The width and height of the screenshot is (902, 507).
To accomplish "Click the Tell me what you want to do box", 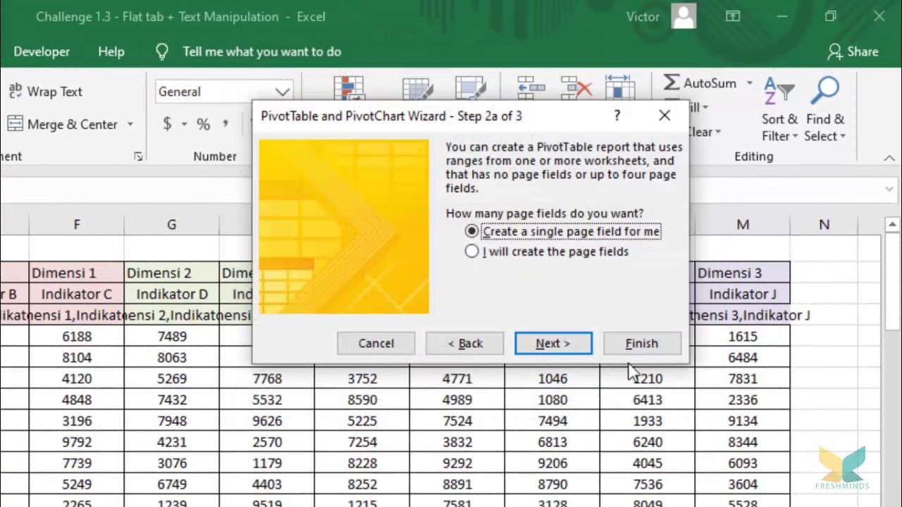I will click(262, 51).
